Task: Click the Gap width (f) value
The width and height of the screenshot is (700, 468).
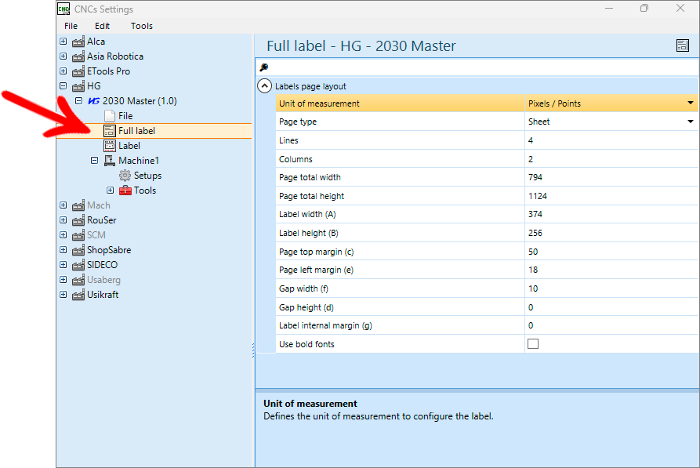Action: pyautogui.click(x=611, y=288)
